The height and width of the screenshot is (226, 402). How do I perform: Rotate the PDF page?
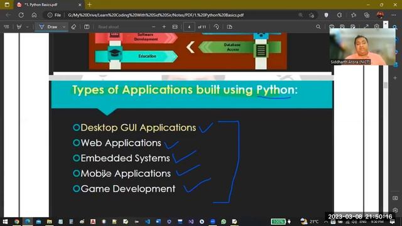pyautogui.click(x=216, y=26)
